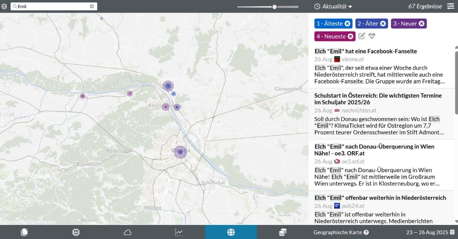Expand the Aktualität dropdown
Screen dimensions: 458x239
(x=333, y=6)
